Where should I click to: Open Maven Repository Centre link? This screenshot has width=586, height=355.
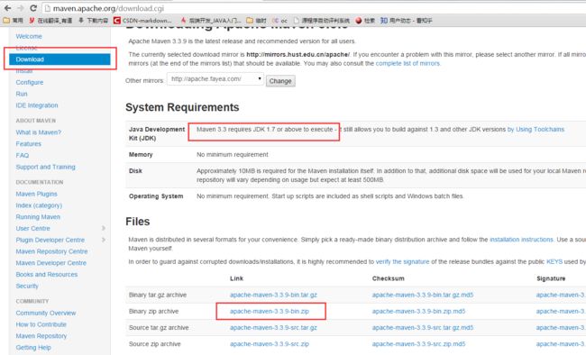(x=51, y=251)
